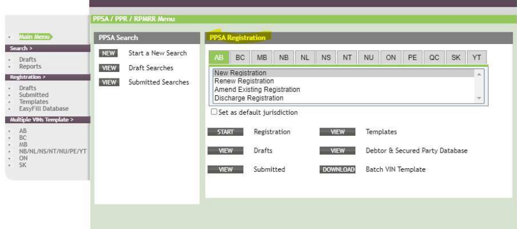Select the BC jurisdiction tab
The height and width of the screenshot is (229, 517).
240,58
